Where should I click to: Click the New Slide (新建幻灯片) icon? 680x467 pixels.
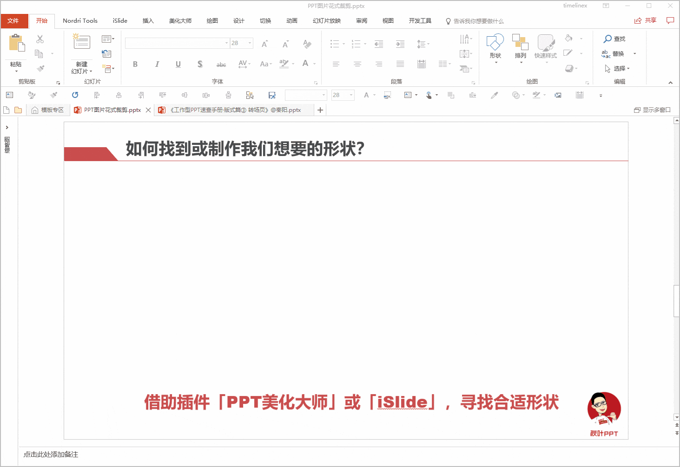(x=81, y=42)
